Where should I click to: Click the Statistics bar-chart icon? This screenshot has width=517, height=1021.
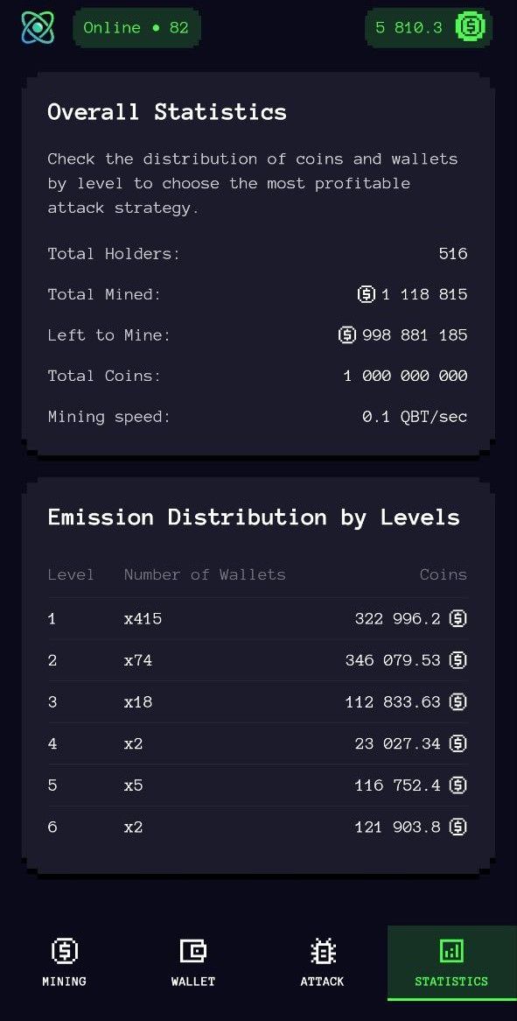pyautogui.click(x=451, y=949)
